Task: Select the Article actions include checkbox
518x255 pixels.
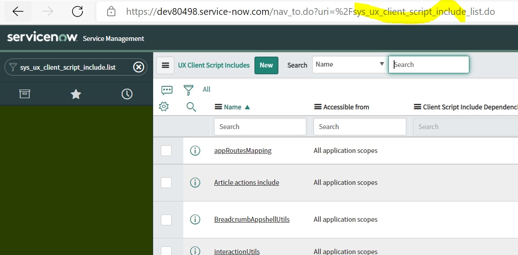Action: point(166,183)
